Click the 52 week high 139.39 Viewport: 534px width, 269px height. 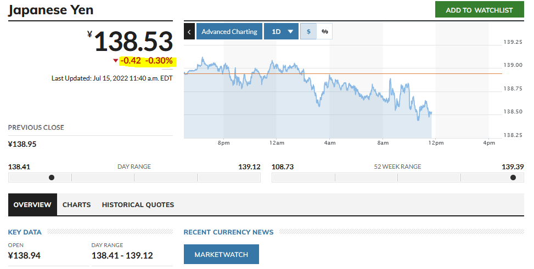click(513, 167)
